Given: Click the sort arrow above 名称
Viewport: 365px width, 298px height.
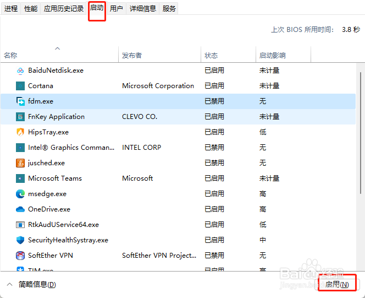Looking at the screenshot, I should (57, 48).
